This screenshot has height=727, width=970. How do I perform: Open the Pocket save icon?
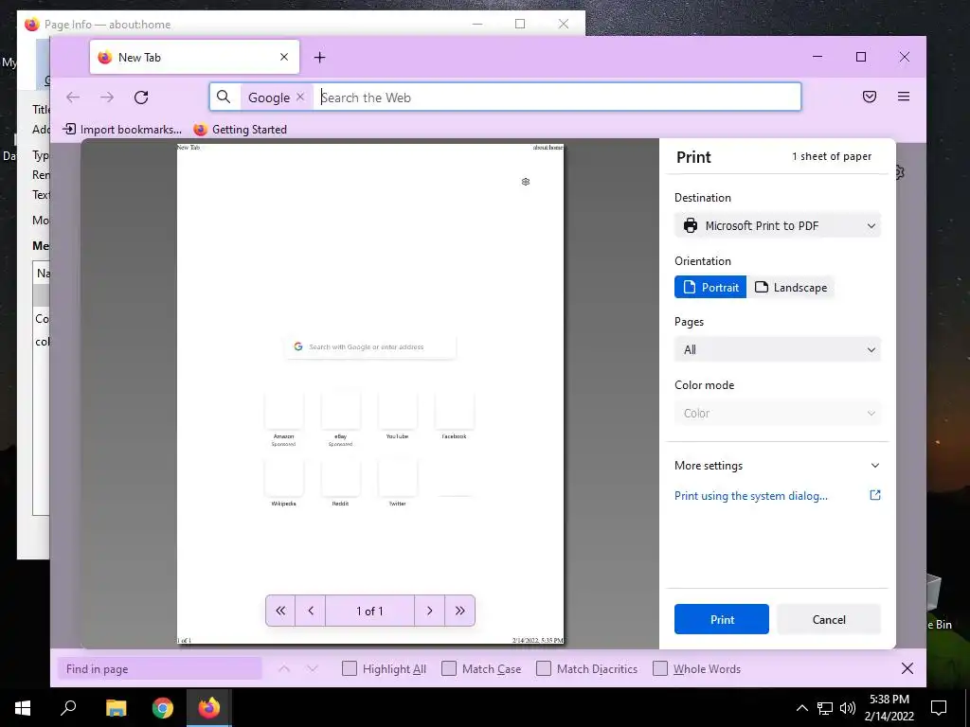click(870, 97)
